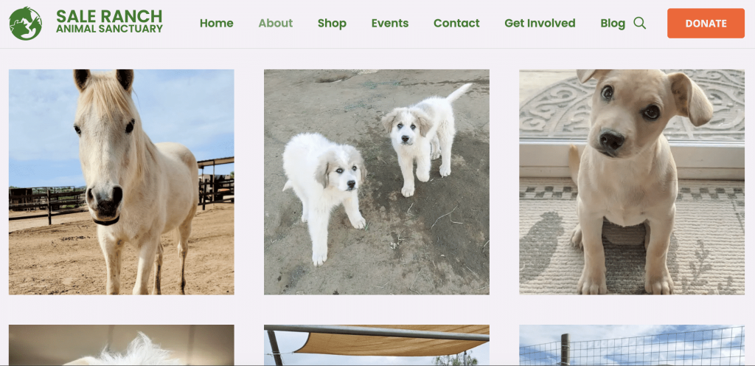This screenshot has width=755, height=366.
Task: Open the wire fence sky photo
Action: point(632,345)
